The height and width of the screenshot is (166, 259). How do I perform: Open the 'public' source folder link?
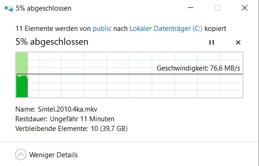[102, 29]
